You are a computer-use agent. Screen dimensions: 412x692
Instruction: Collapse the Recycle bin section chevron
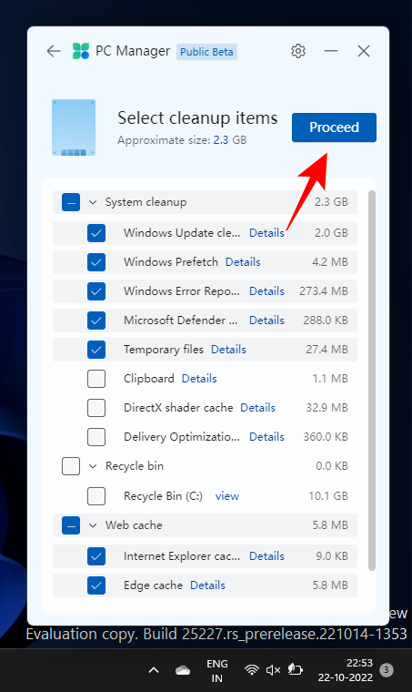click(93, 466)
